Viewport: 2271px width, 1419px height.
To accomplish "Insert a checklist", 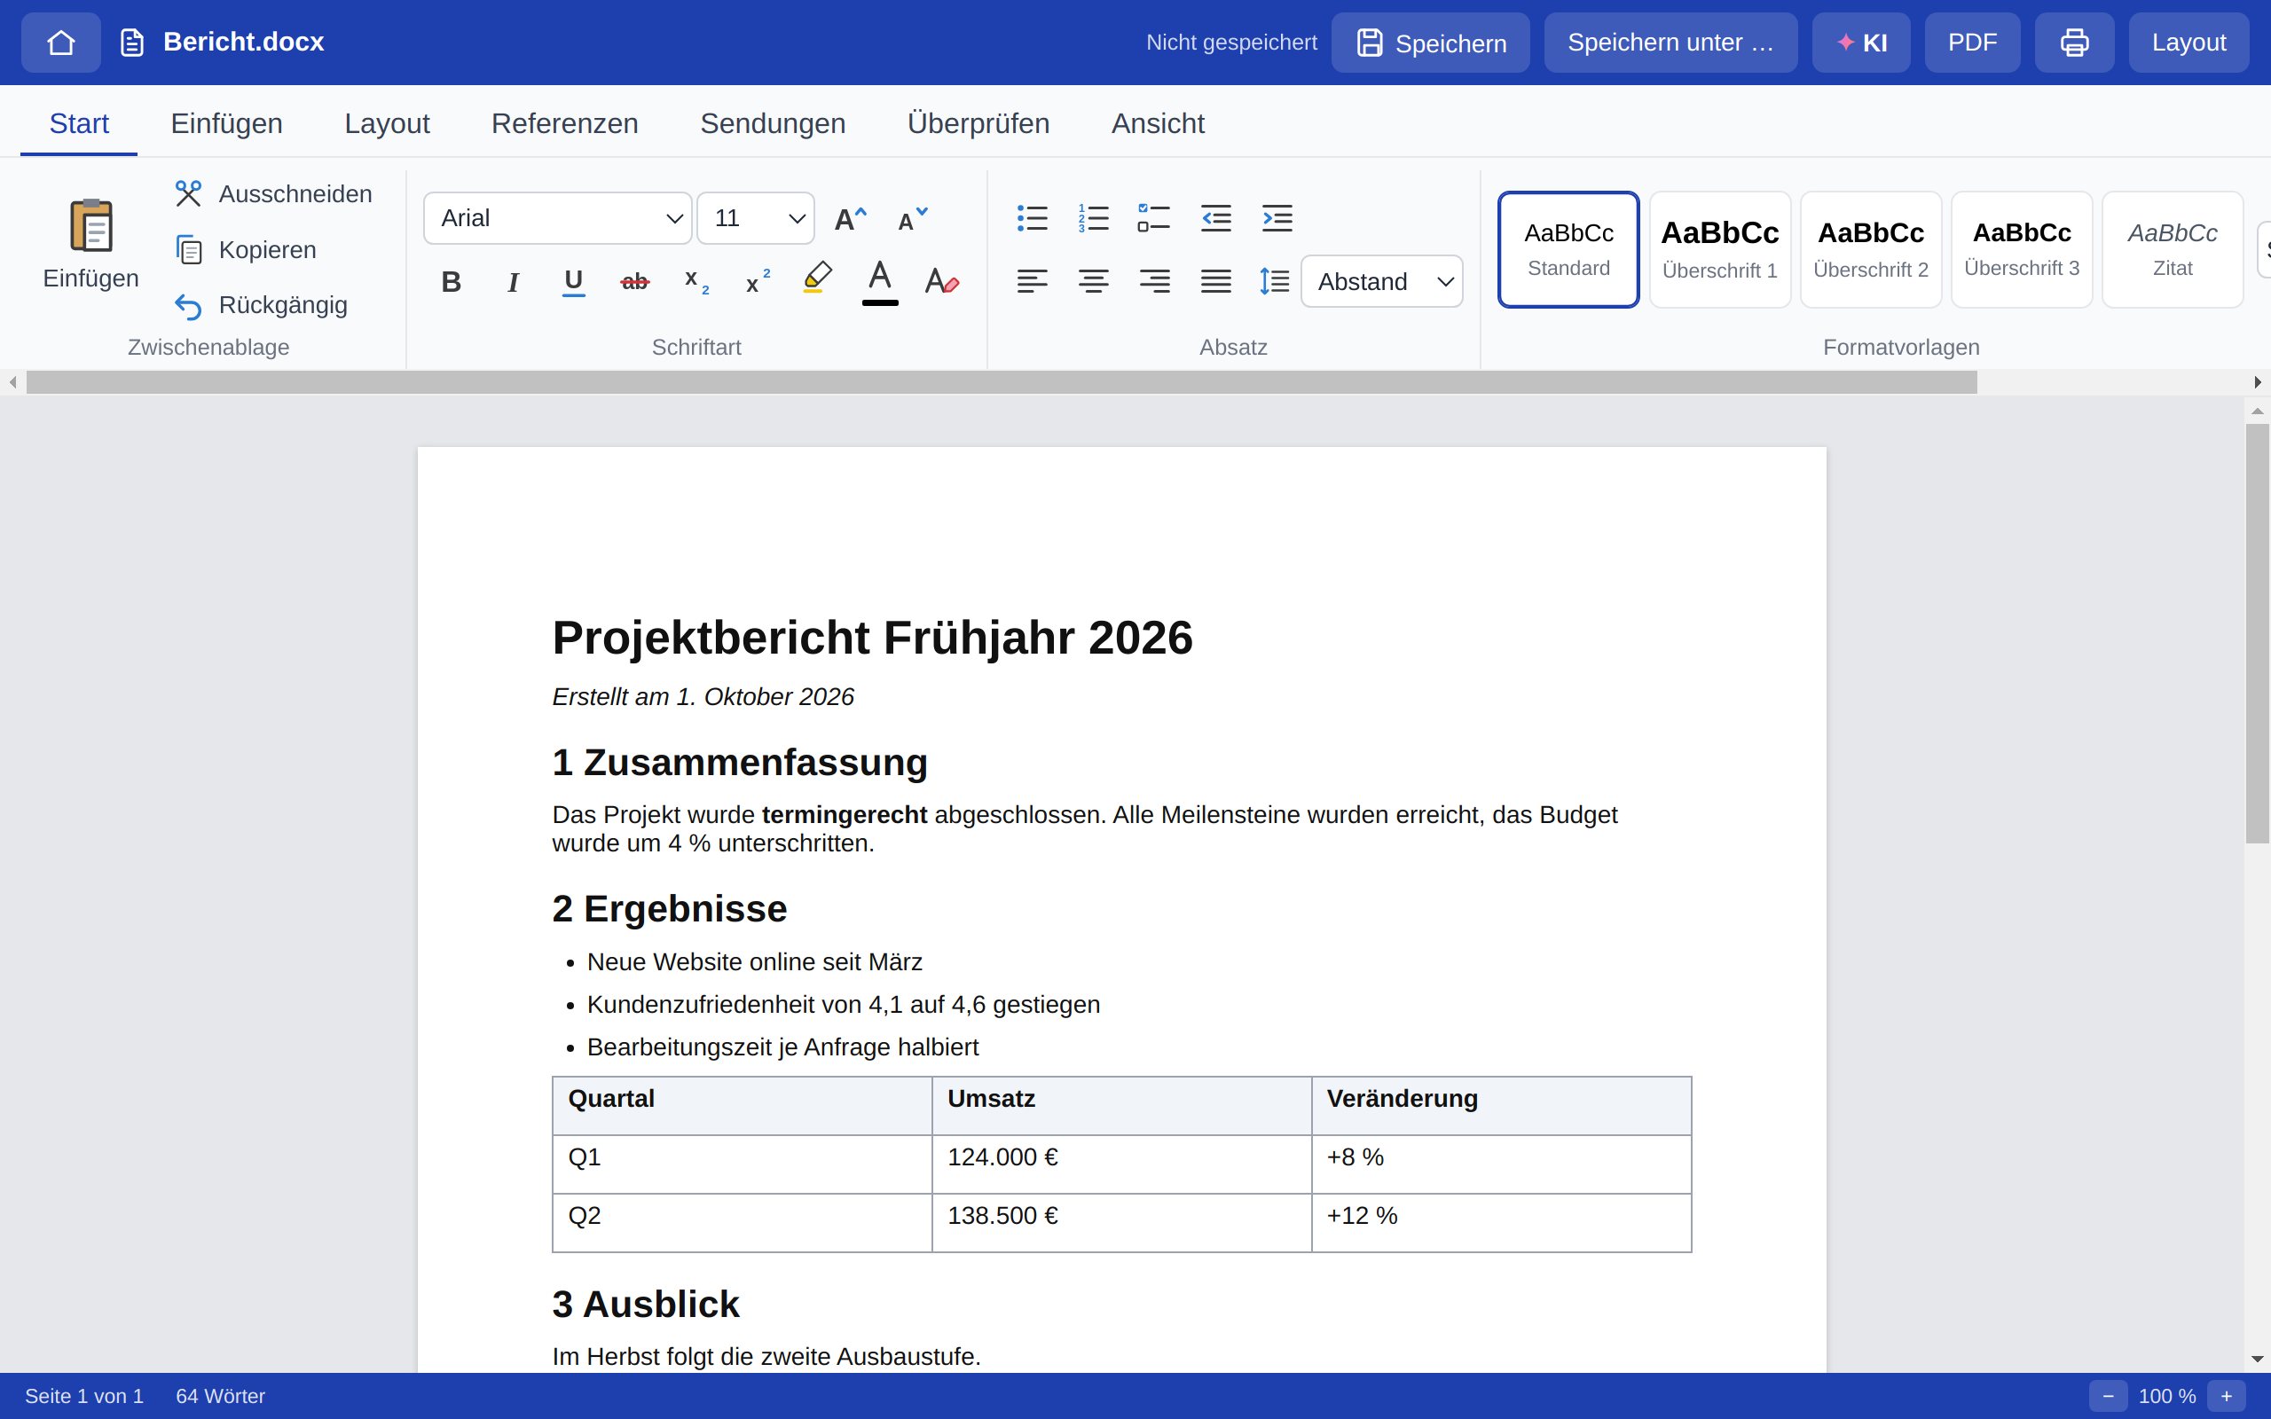I will [x=1154, y=219].
